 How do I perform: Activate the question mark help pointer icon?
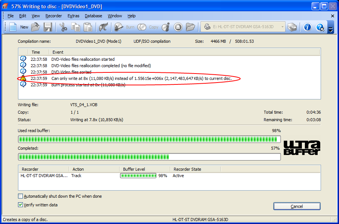point(320,27)
